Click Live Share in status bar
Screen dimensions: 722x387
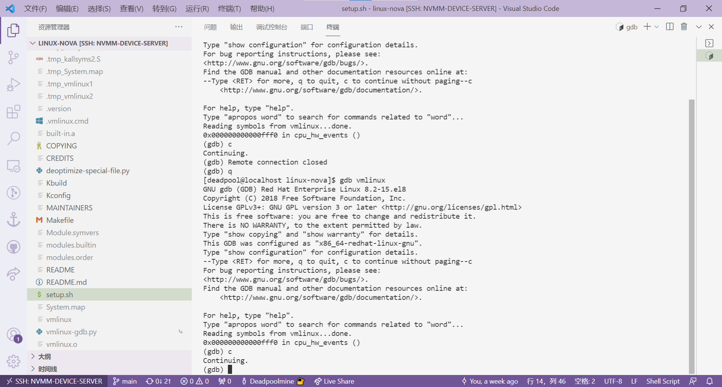(334, 381)
